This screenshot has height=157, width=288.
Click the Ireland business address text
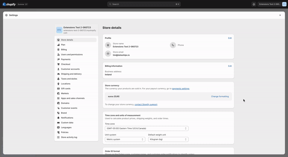(x=108, y=75)
